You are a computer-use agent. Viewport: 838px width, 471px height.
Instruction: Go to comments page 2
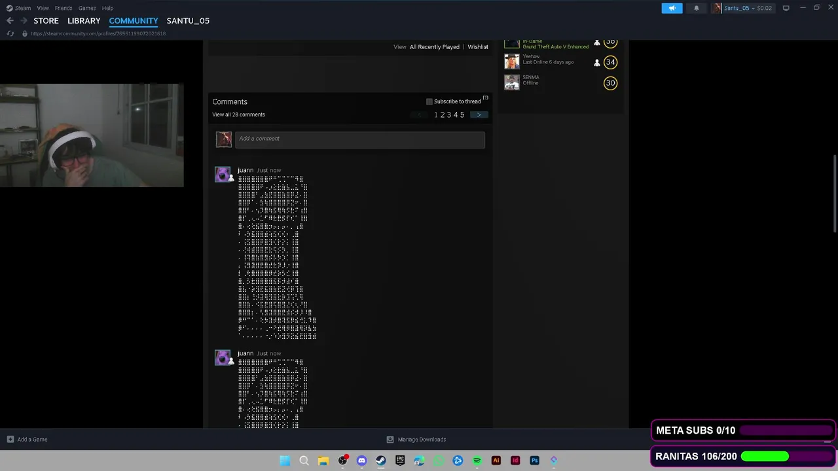pyautogui.click(x=442, y=115)
